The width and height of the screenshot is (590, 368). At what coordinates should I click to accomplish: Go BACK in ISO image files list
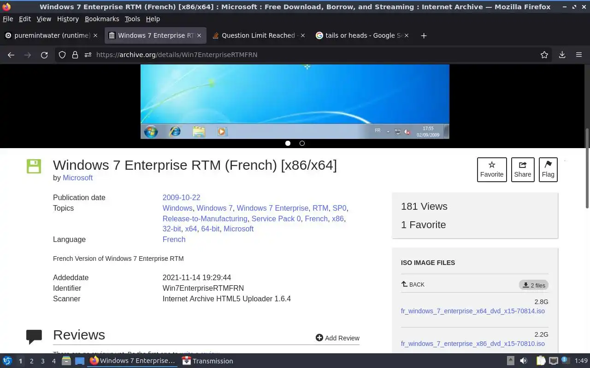[x=413, y=284]
